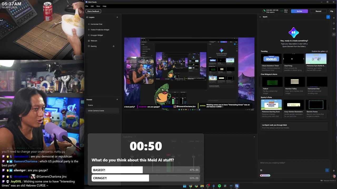Screen dimensions: 337x189
Task: Open the Windows Start menu
Action: pos(185,186)
